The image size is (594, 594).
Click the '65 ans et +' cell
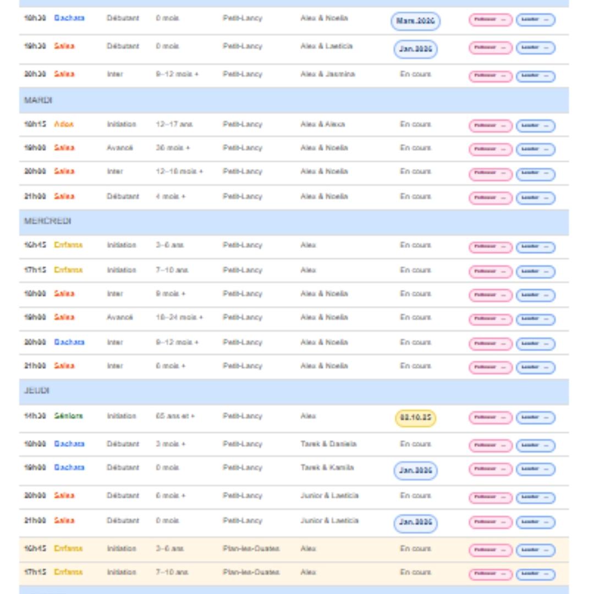175,416
